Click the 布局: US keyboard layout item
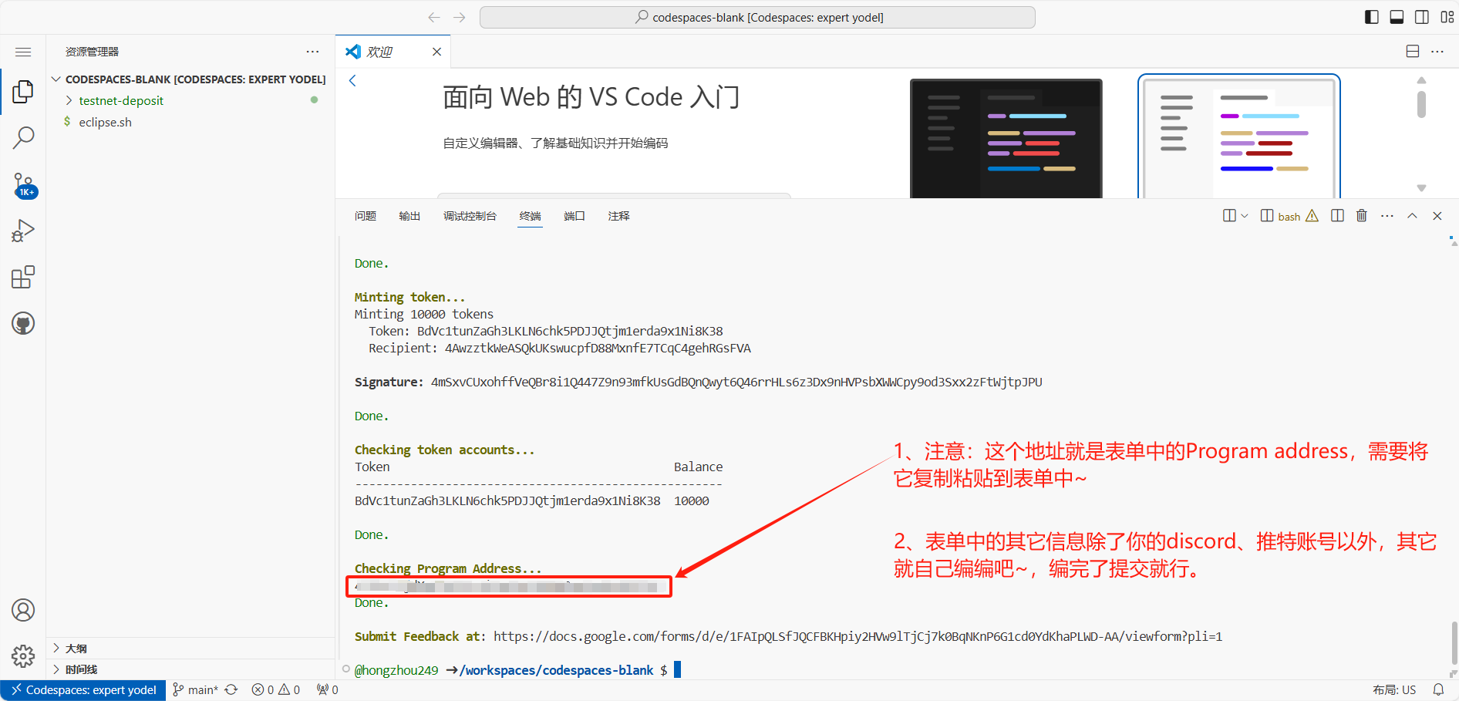This screenshot has height=701, width=1459. [1394, 690]
